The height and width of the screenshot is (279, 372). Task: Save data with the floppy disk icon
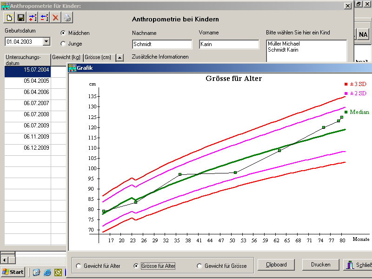click(21, 18)
